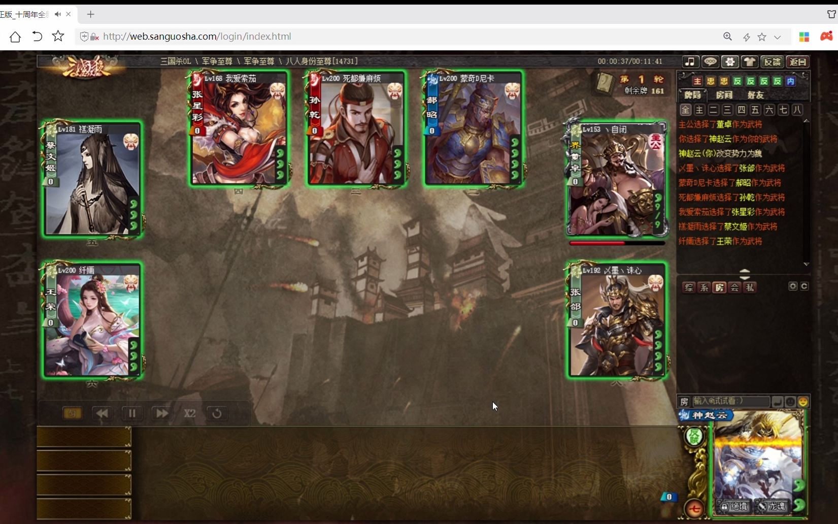This screenshot has width=838, height=524.
Task: Switch to the 房间 tab
Action: [724, 95]
